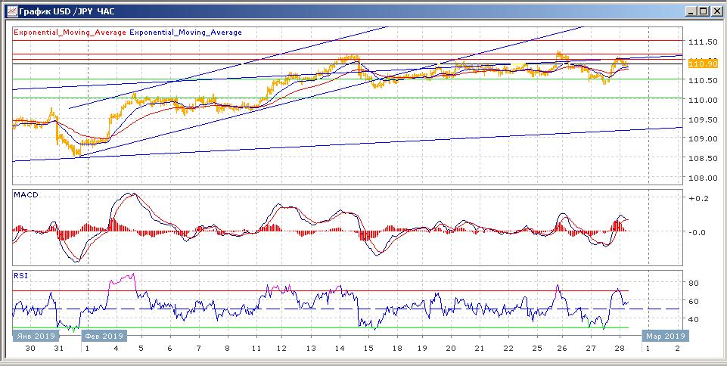The image size is (727, 366).
Task: Click the Фев 2019 month marker
Action: coord(105,336)
